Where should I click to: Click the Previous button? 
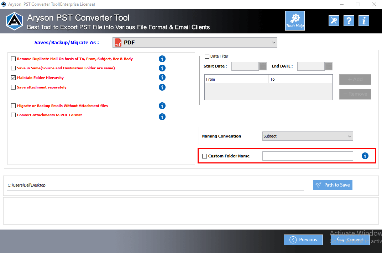tap(303, 239)
